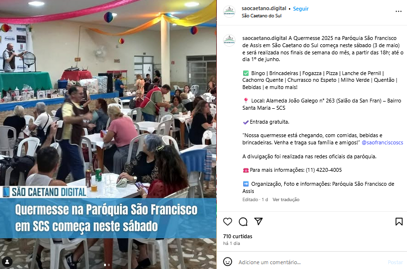
Task: Save the post with the bookmark icon
Action: pyautogui.click(x=399, y=221)
